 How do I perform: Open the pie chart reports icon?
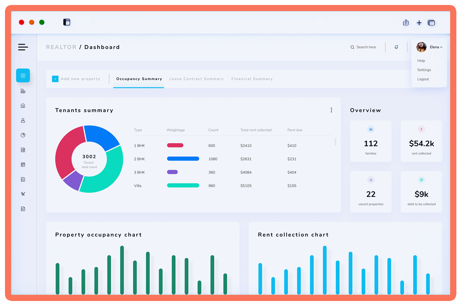[x=23, y=135]
